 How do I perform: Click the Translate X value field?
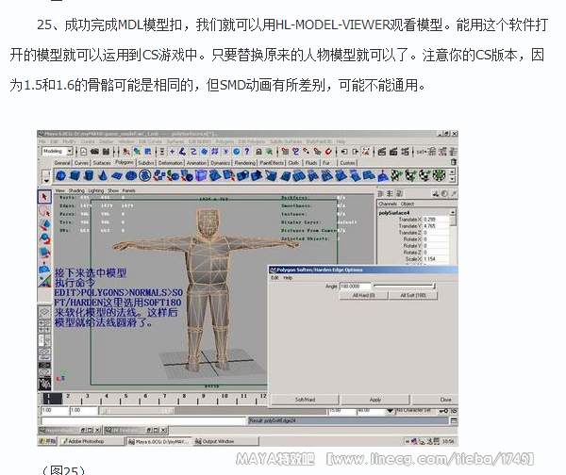436,220
